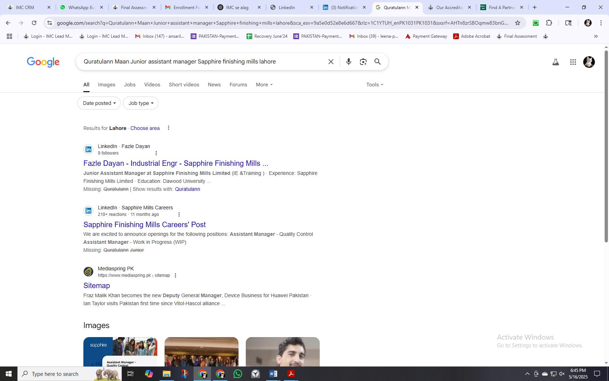Screen dimensions: 609x381
Task: Show results with Quratulann link
Action: click(x=187, y=189)
